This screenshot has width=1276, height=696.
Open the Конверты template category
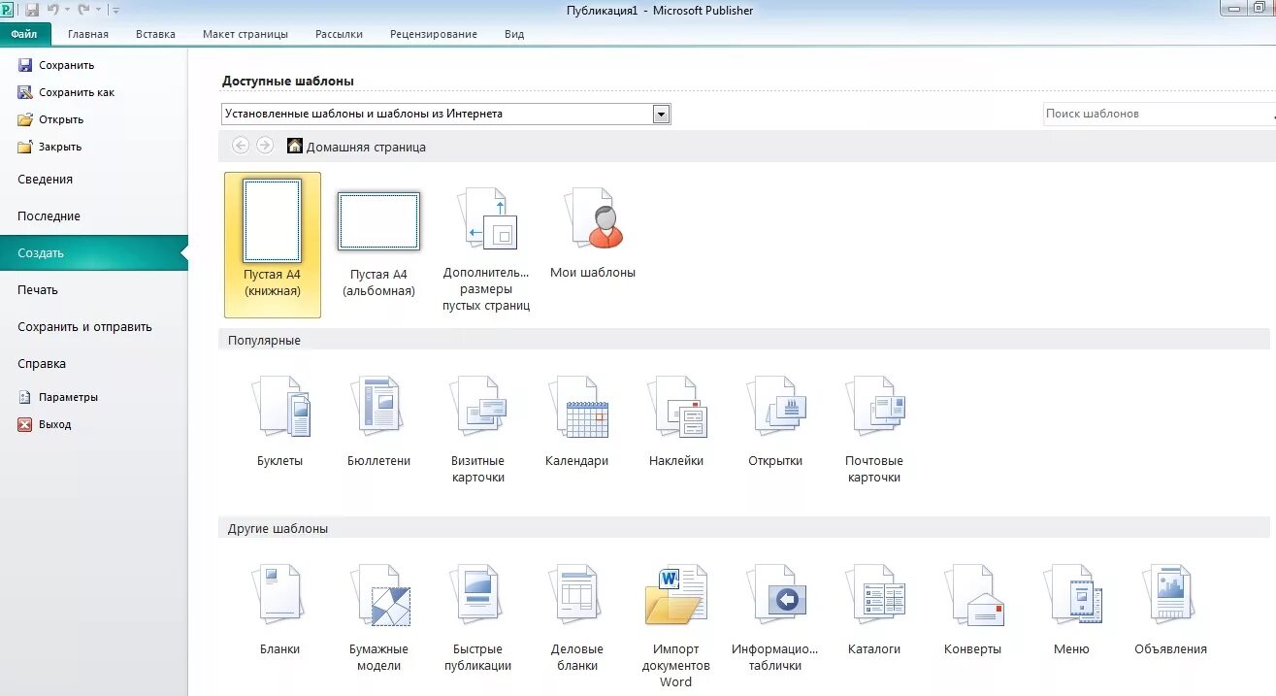973,610
